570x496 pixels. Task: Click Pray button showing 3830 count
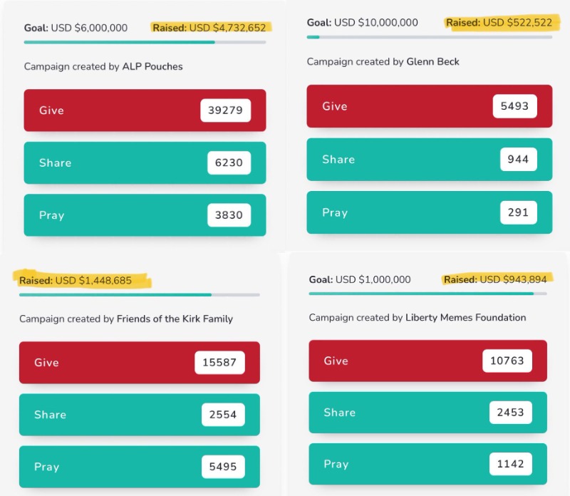[145, 215]
